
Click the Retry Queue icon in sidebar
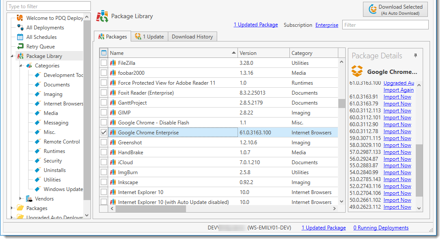click(20, 47)
